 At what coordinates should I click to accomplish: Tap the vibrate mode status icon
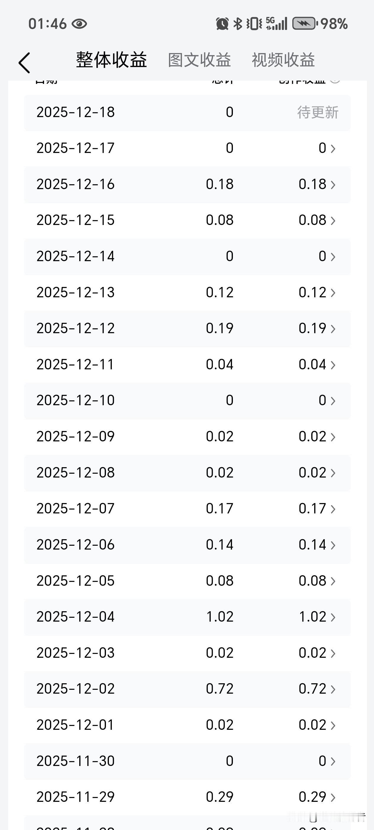pos(254,24)
